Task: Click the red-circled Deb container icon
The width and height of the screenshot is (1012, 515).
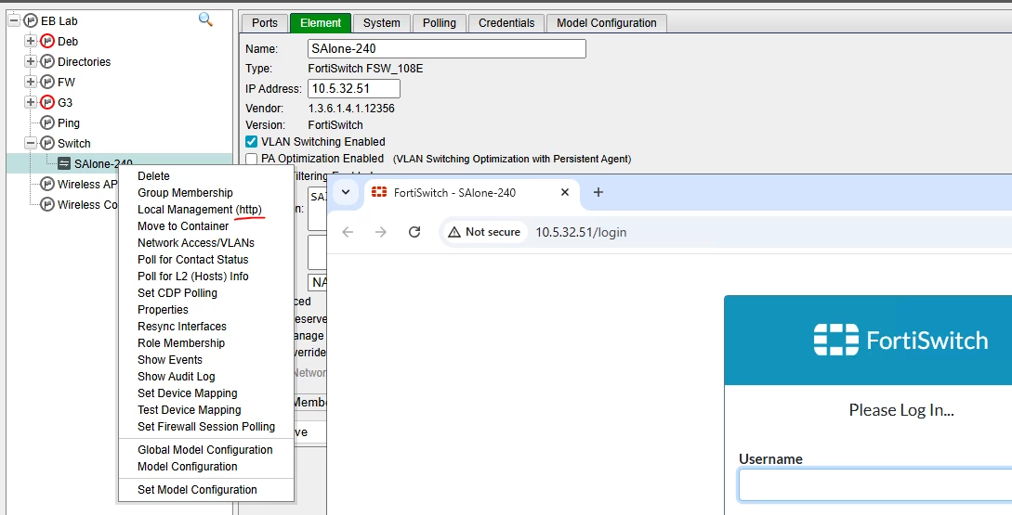Action: pyautogui.click(x=47, y=41)
